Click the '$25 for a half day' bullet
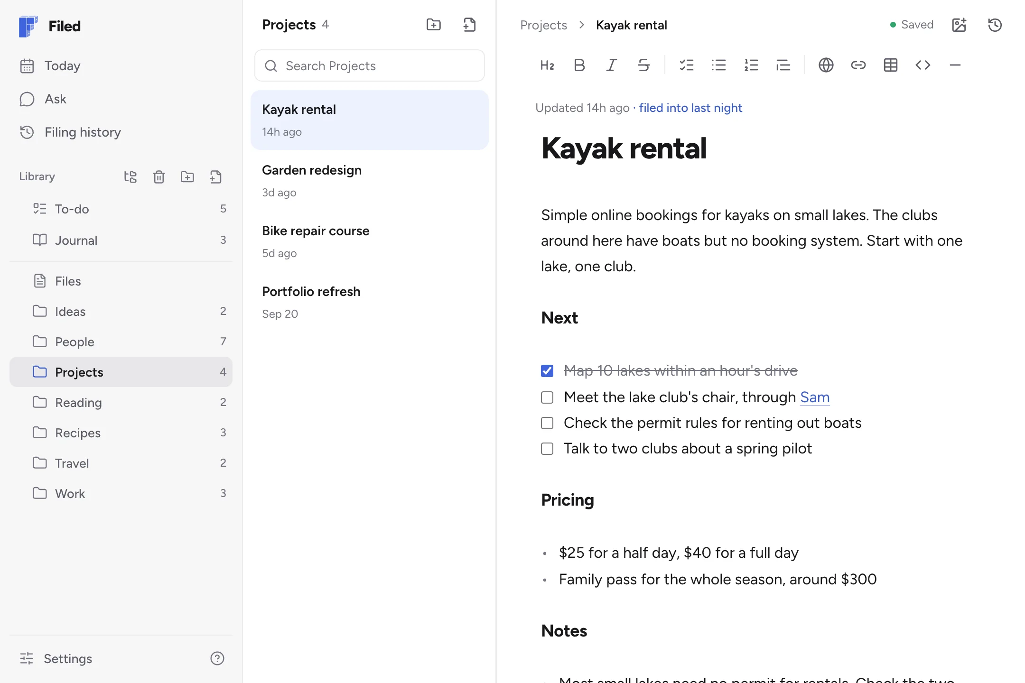The height and width of the screenshot is (683, 1025). pyautogui.click(x=679, y=553)
